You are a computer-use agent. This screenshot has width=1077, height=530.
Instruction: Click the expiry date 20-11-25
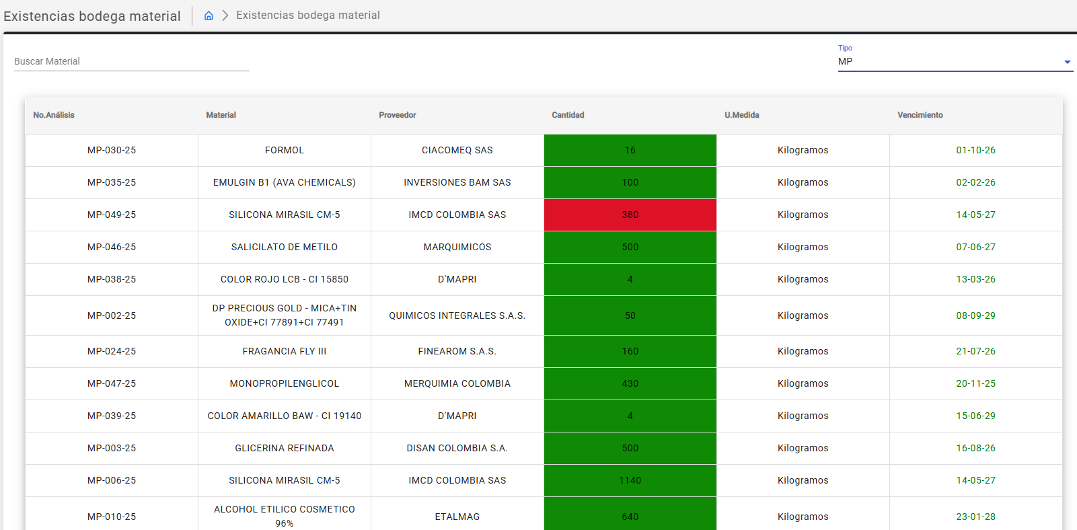[975, 383]
